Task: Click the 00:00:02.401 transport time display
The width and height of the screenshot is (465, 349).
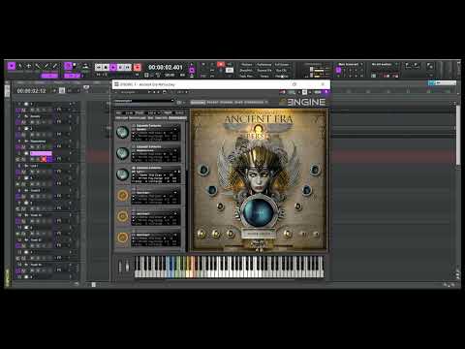Action: [x=166, y=67]
